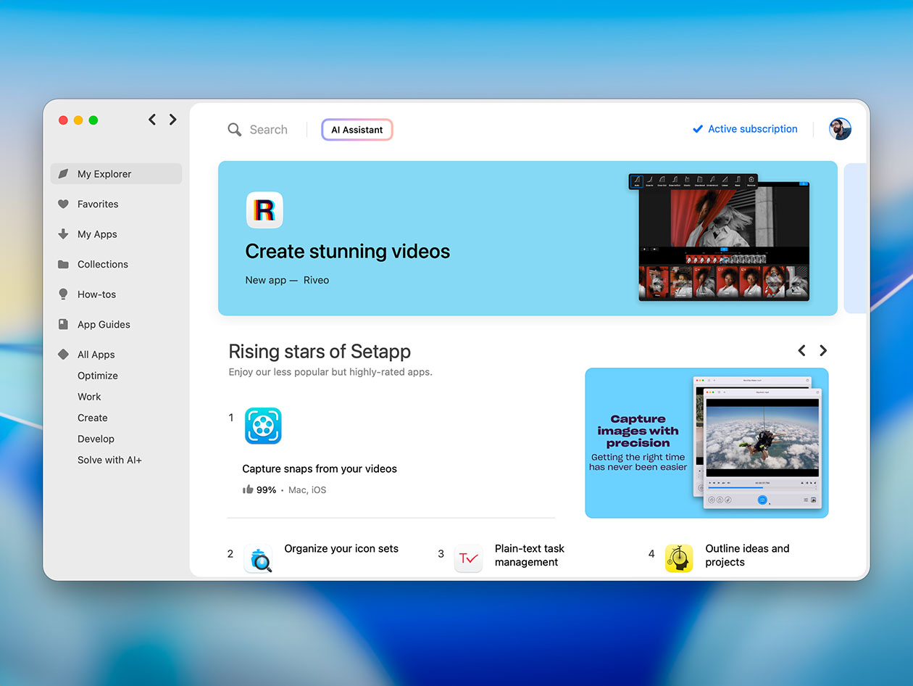
Task: Click the Riveo app icon in the banner
Action: pyautogui.click(x=264, y=210)
